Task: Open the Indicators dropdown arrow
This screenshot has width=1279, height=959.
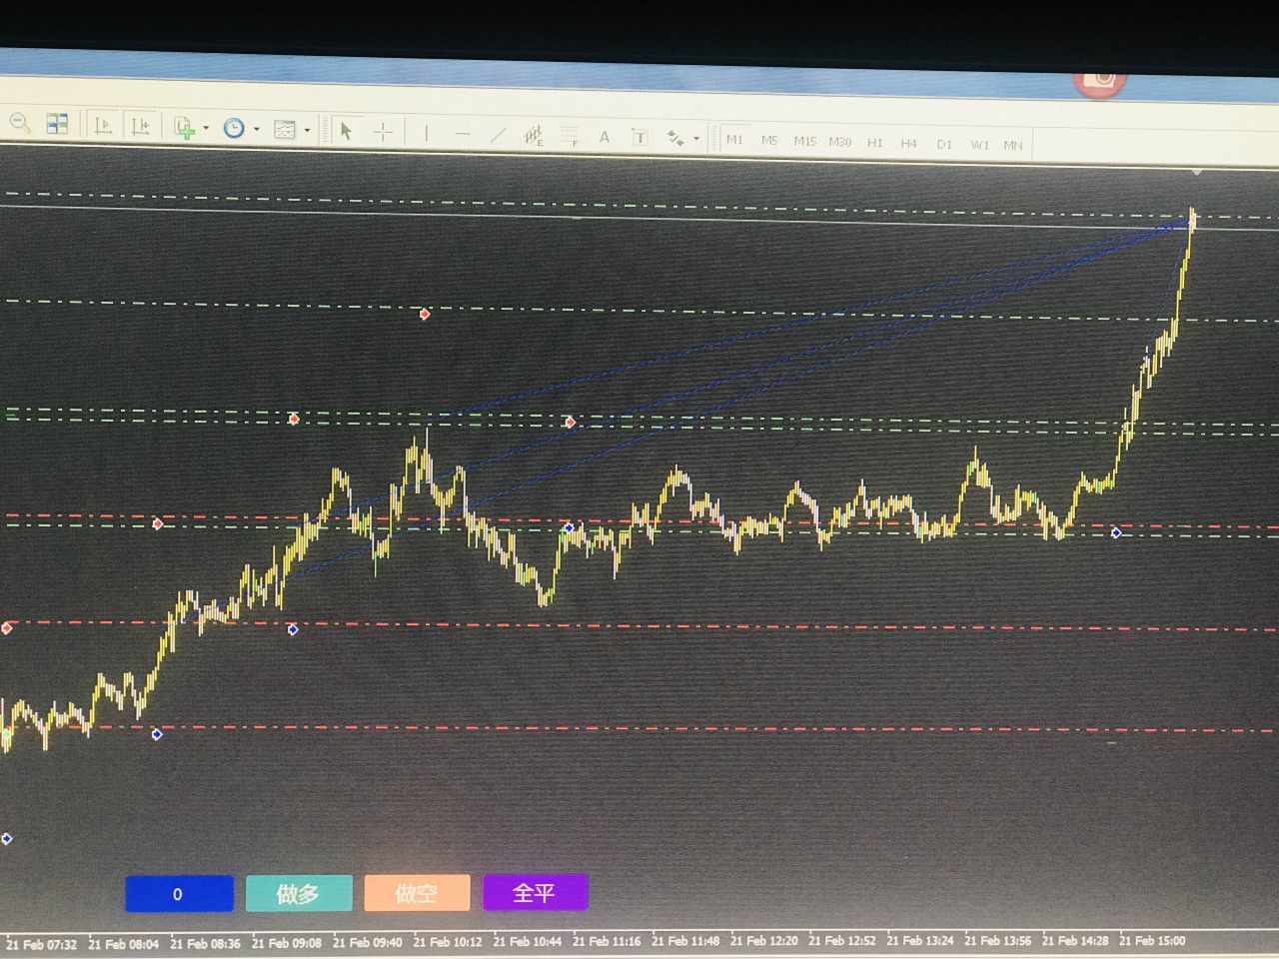Action: point(206,128)
